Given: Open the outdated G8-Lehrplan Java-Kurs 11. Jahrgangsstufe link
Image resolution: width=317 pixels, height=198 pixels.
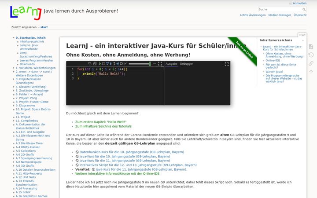Looking at the screenshot, I should pyautogui.click(x=141, y=169).
